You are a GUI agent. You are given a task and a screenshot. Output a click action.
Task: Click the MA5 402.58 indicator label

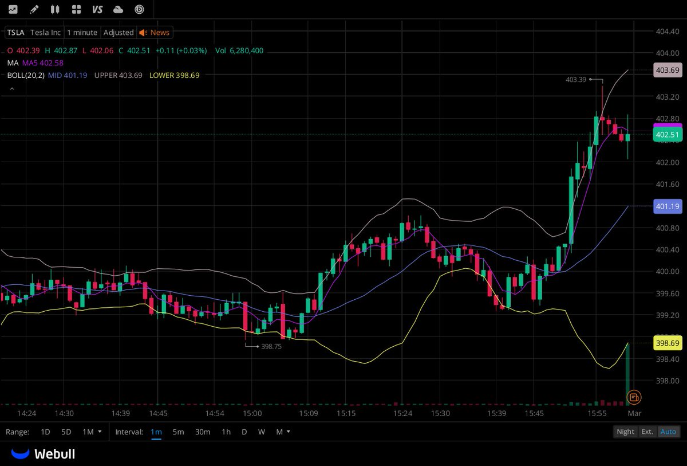click(42, 63)
